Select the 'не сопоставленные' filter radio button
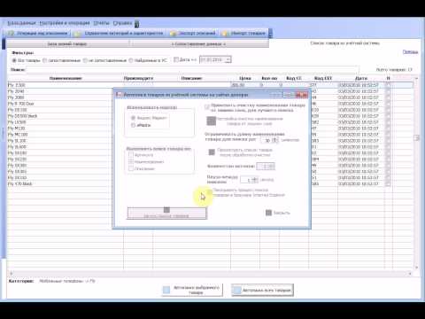The height and width of the screenshot is (319, 425). click(x=85, y=60)
